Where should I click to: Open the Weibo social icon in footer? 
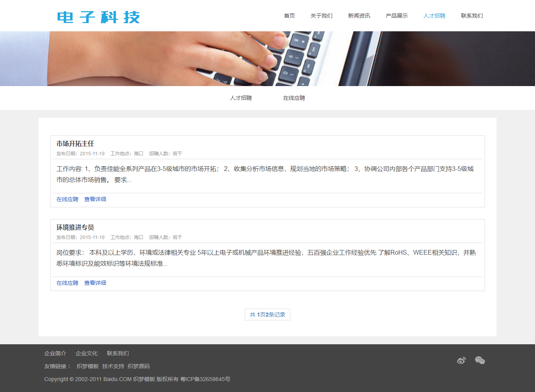[x=461, y=360]
